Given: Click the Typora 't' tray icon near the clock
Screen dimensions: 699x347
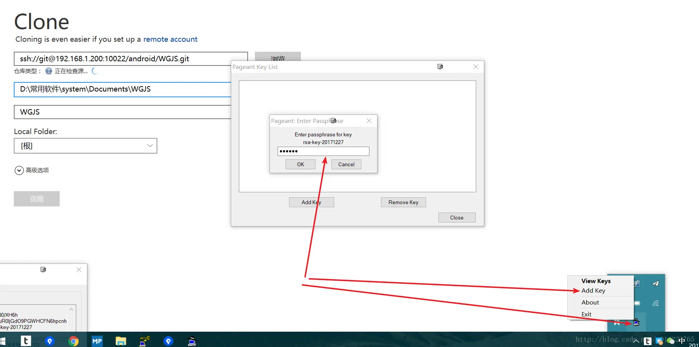Looking at the screenshot, I should [x=648, y=341].
